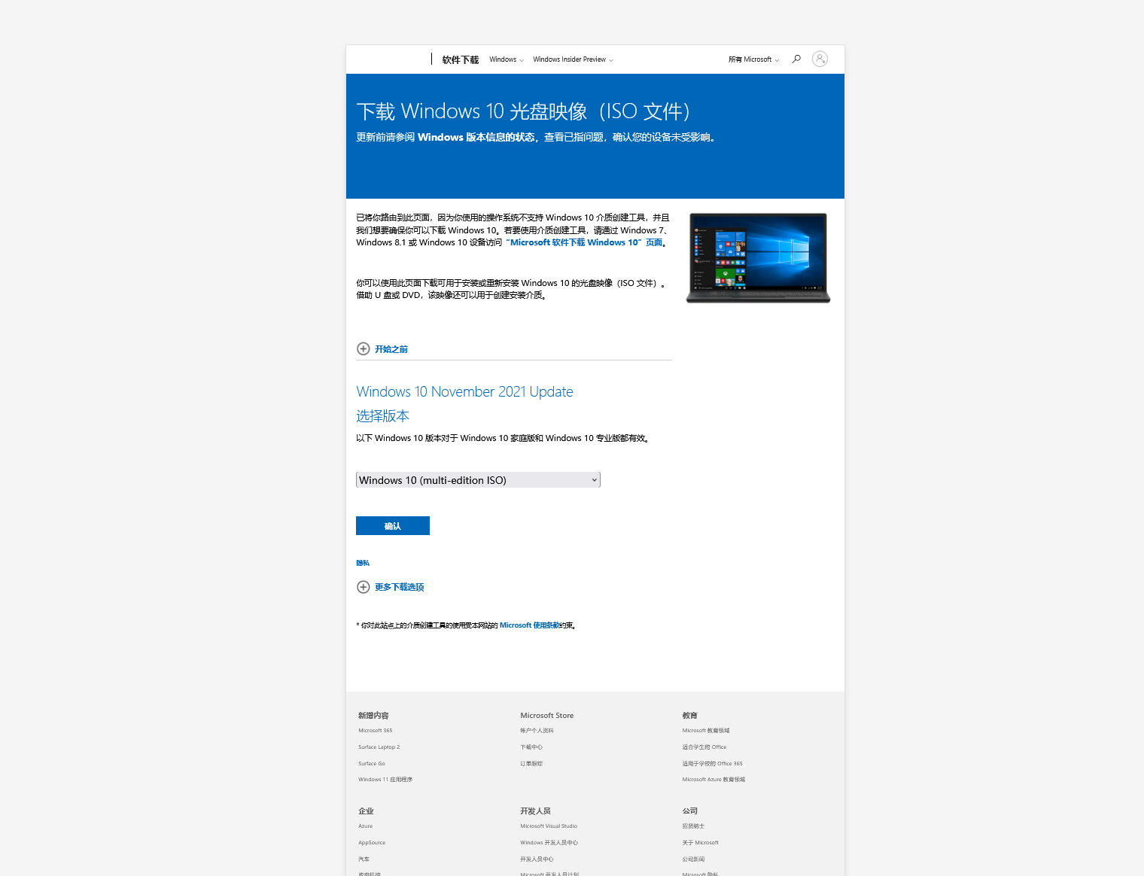Open the account sign-in avatar icon
Screen dimensions: 1144x876
(820, 59)
